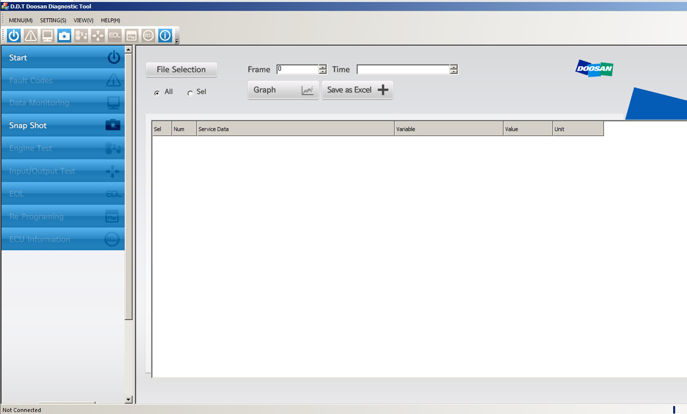
Task: Select the Sel radio button
Action: point(190,93)
